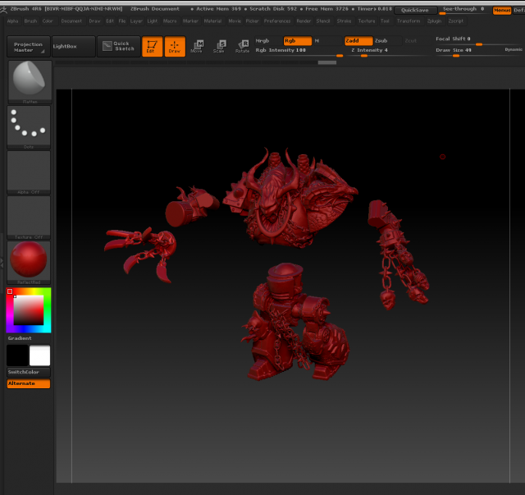This screenshot has height=495, width=525.
Task: Open the Transform menu
Action: (409, 21)
